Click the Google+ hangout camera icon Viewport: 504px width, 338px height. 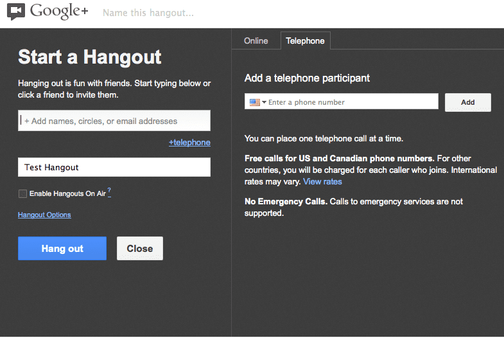16,12
